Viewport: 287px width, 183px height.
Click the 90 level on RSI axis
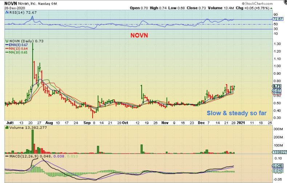[x=275, y=15]
